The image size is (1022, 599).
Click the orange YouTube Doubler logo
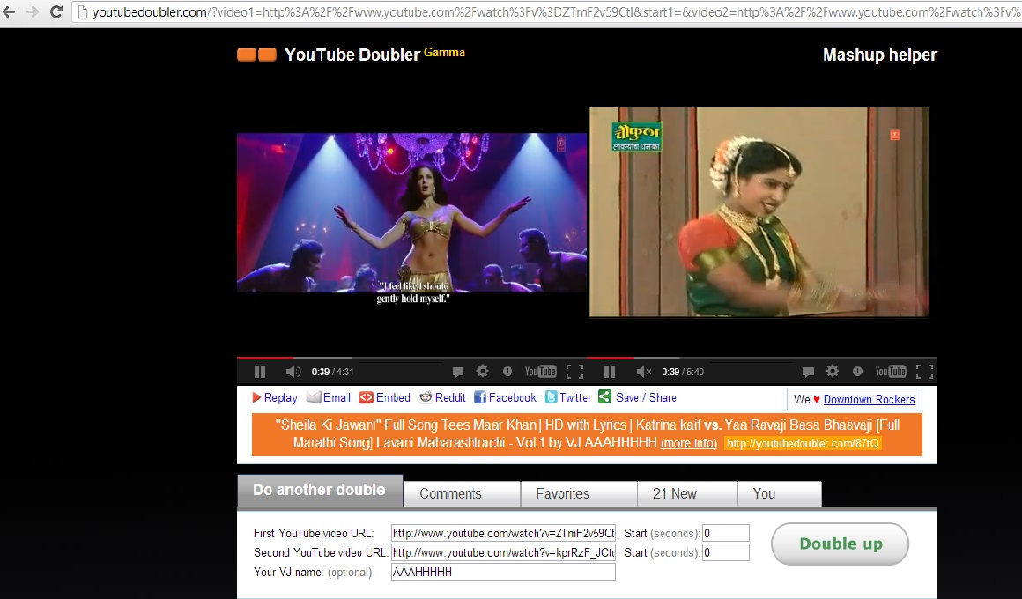click(x=256, y=54)
